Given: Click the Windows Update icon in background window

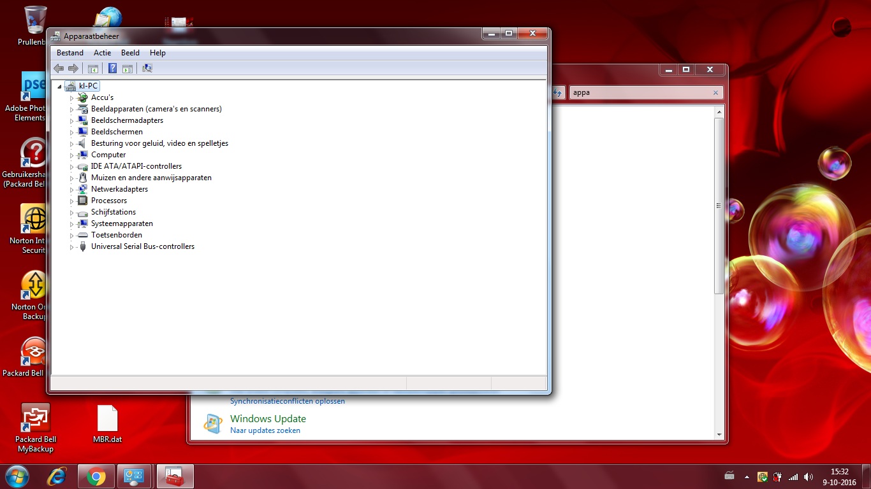Looking at the screenshot, I should 213,423.
